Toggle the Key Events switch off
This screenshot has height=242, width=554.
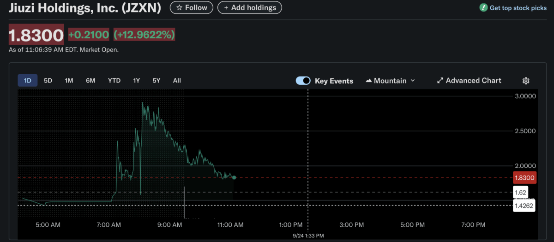tap(303, 81)
